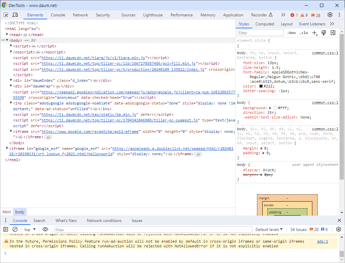This screenshot has height=263, width=345.
Task: Expand the collapsed head ellipsis
Action: click(25, 35)
